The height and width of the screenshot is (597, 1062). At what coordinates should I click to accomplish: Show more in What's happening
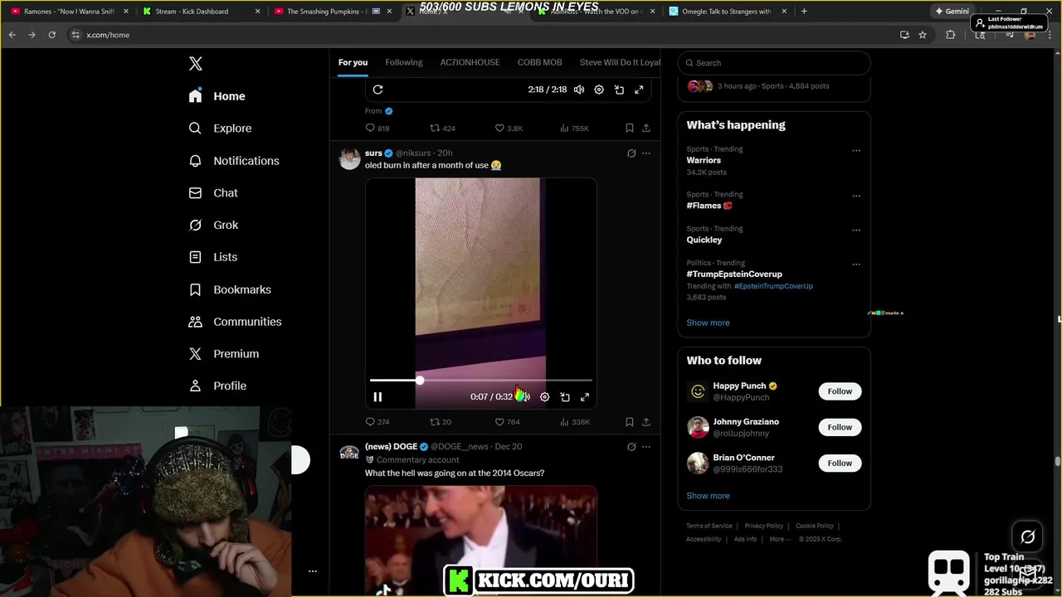click(708, 323)
